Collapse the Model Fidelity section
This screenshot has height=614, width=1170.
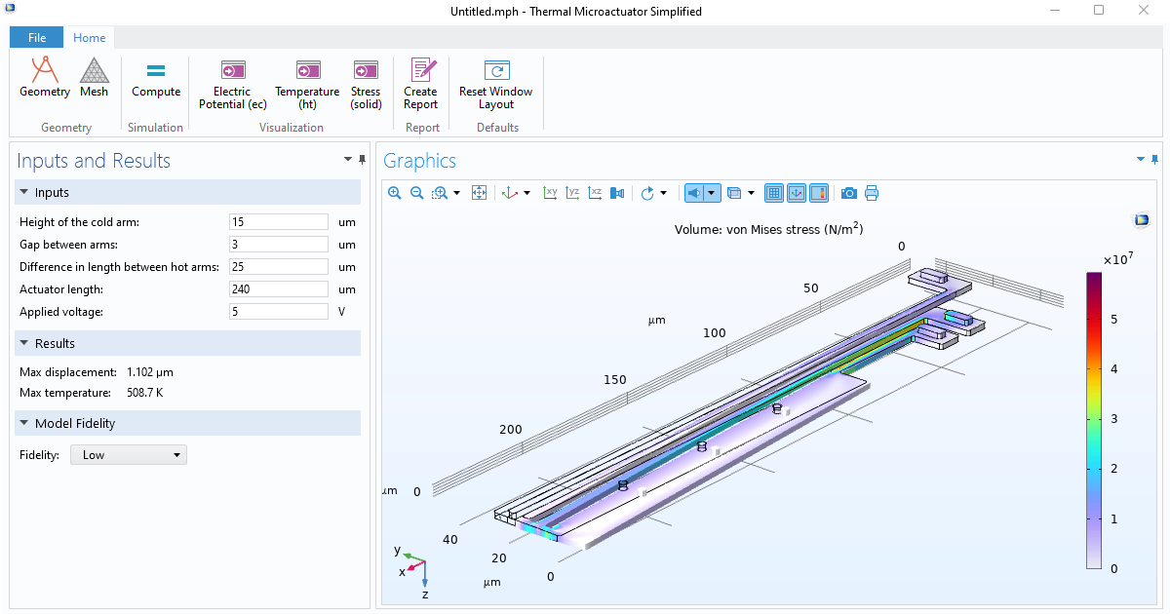point(26,423)
